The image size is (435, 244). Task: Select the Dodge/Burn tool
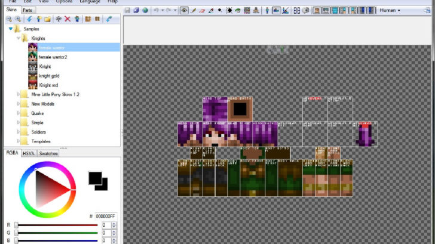tap(220, 11)
